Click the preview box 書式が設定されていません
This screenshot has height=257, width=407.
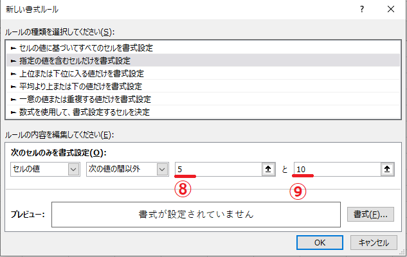196,215
